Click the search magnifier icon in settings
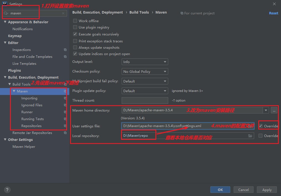 (6, 13)
